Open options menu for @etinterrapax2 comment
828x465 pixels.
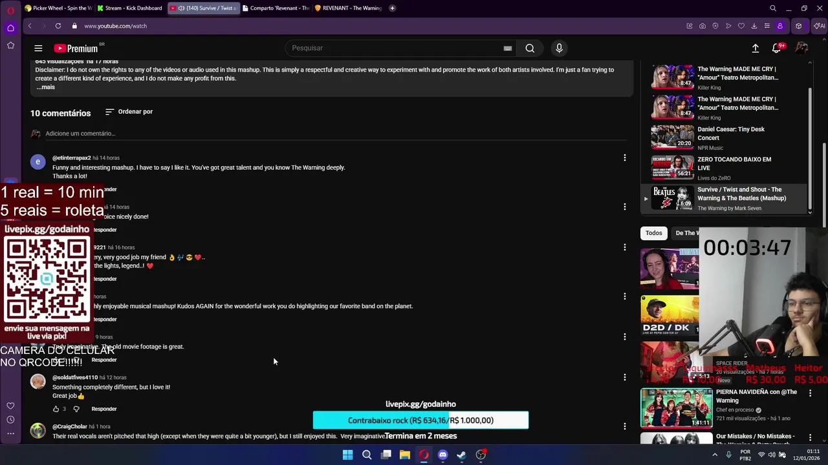coord(625,158)
